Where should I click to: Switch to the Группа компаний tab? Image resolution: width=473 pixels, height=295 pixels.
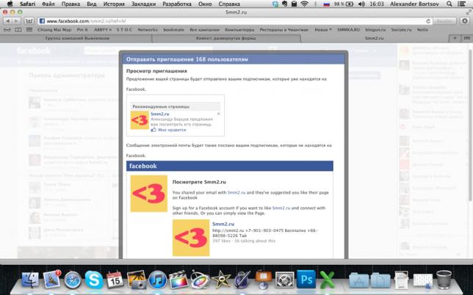77,38
